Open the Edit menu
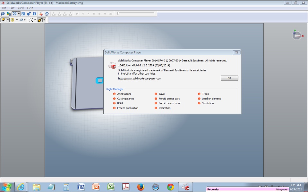The width and height of the screenshot is (308, 192). (x=12, y=8)
